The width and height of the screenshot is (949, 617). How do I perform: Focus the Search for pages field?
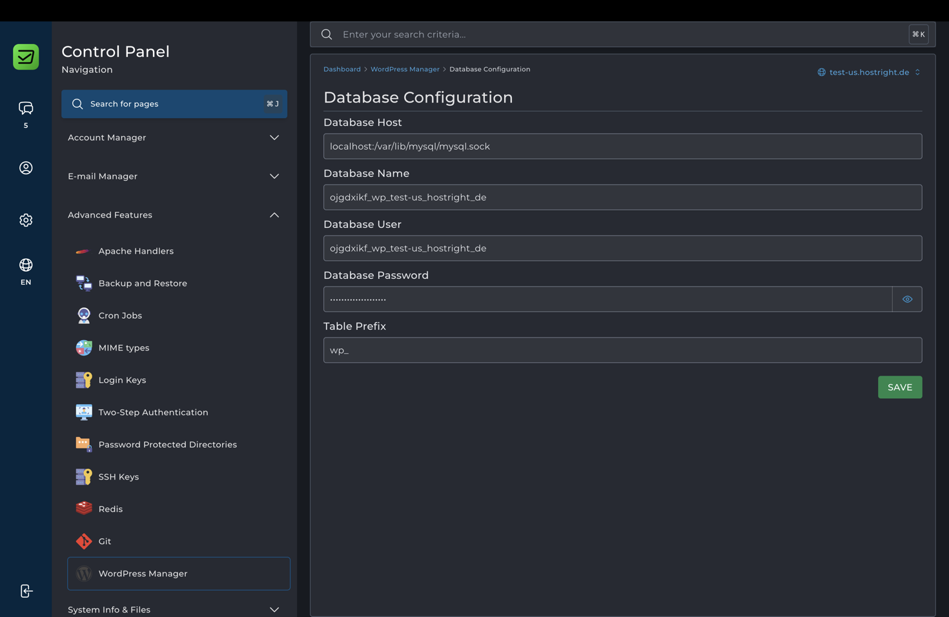click(174, 104)
